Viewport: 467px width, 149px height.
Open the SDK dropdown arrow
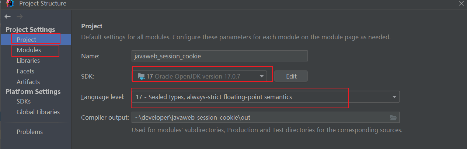click(x=262, y=76)
